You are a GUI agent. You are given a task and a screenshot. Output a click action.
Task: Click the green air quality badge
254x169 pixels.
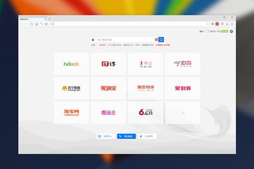pyautogui.click(x=225, y=31)
